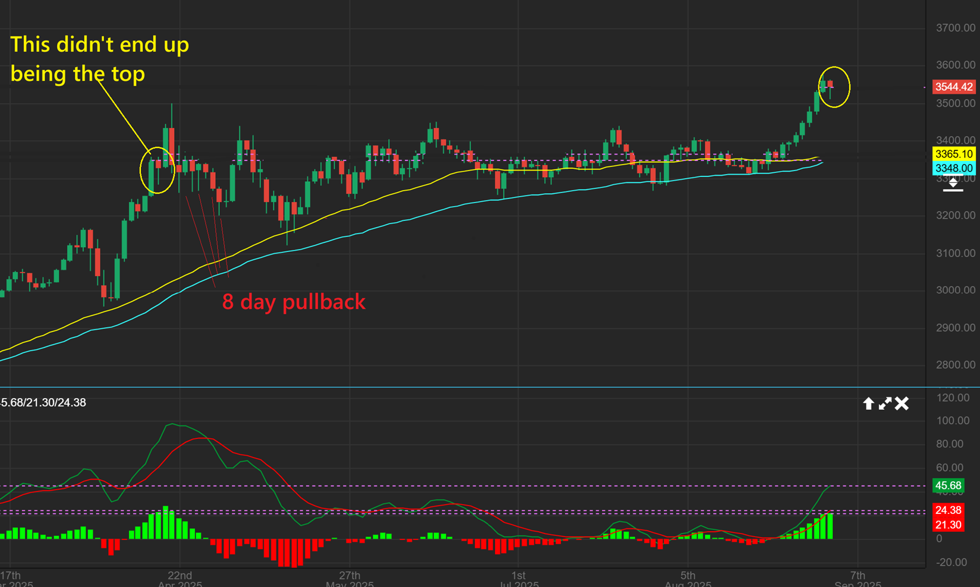Click the 2900.00 price axis label
The width and height of the screenshot is (980, 587).
click(x=956, y=327)
